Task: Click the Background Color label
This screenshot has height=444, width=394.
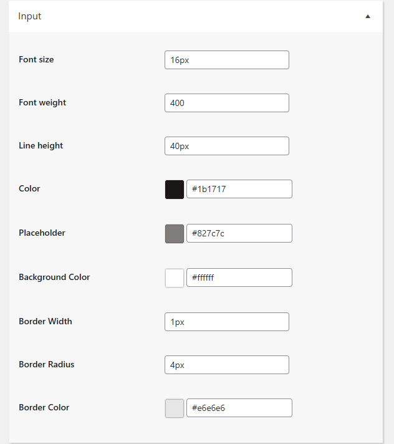Action: click(x=54, y=277)
